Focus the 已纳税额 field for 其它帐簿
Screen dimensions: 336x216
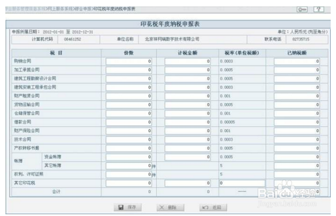tap(297, 166)
